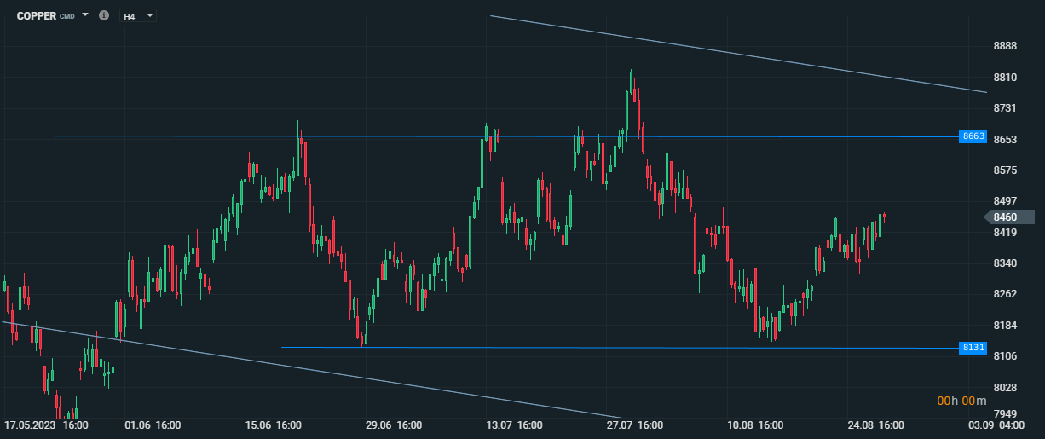Click the instrument info icon

[x=104, y=15]
